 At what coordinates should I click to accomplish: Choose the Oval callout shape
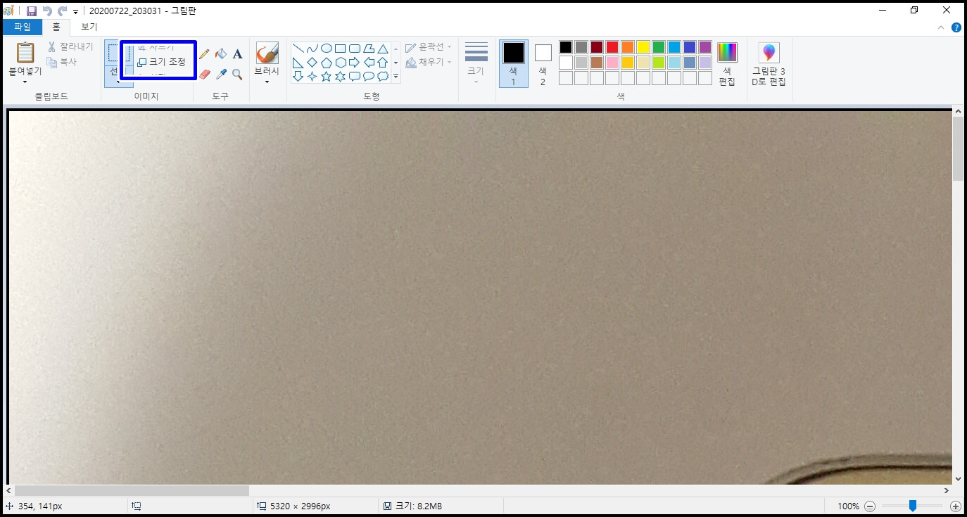[369, 77]
